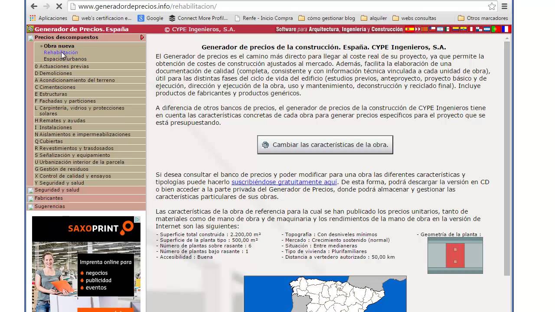
Task: Open the Google bookmark
Action: (x=150, y=18)
